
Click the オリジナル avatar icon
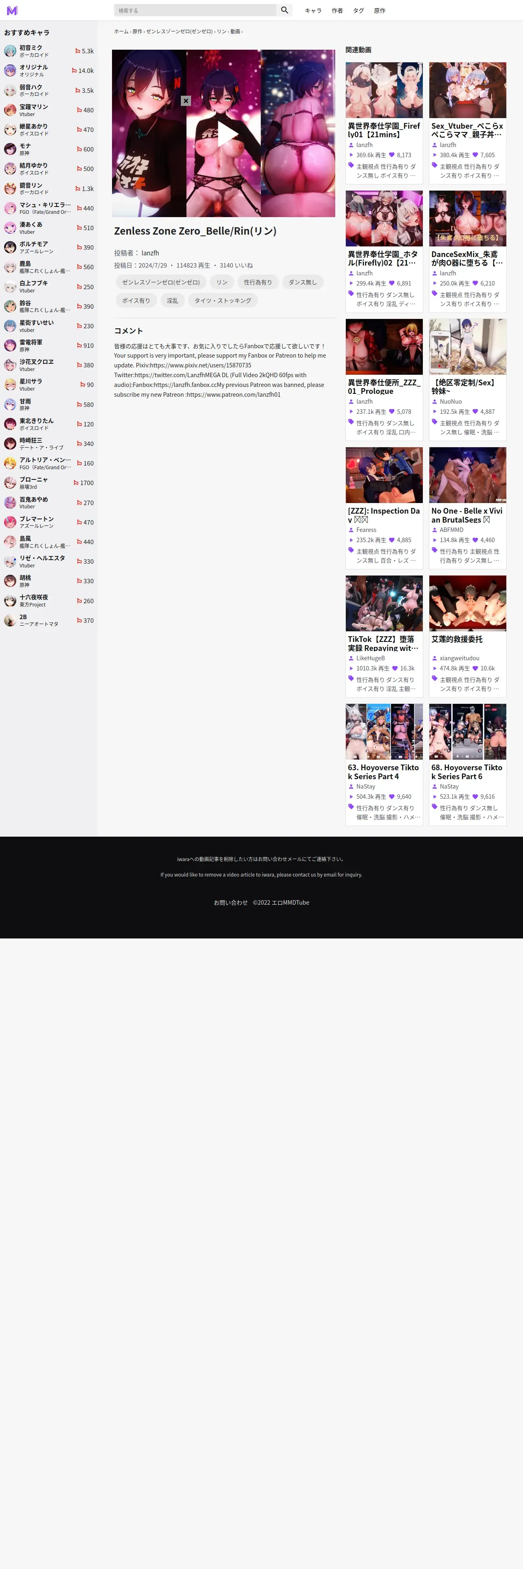pyautogui.click(x=10, y=70)
